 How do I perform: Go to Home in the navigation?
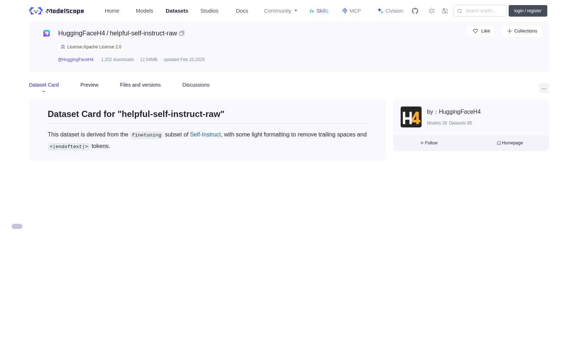point(112,11)
